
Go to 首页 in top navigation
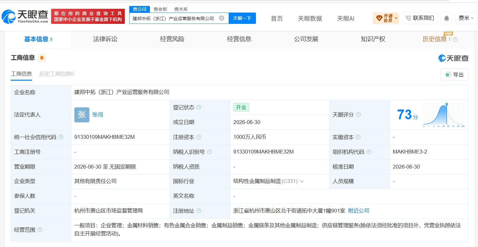tap(277, 19)
